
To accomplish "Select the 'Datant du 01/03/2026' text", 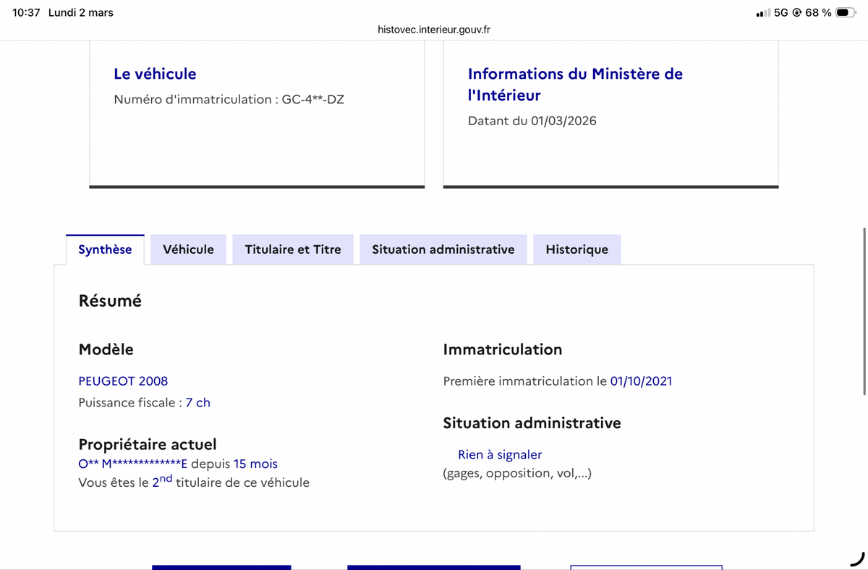I will click(x=532, y=121).
